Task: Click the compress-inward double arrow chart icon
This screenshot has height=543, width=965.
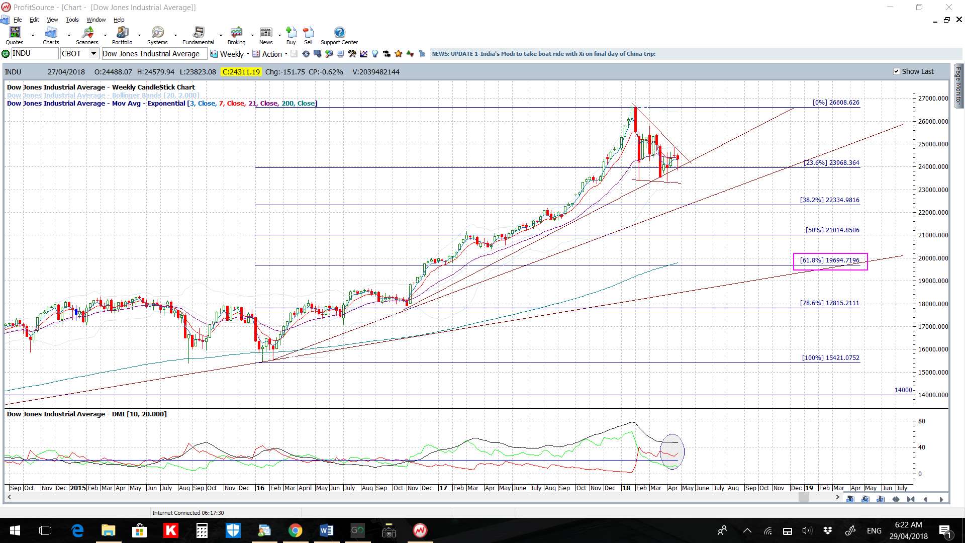Action: tap(911, 499)
